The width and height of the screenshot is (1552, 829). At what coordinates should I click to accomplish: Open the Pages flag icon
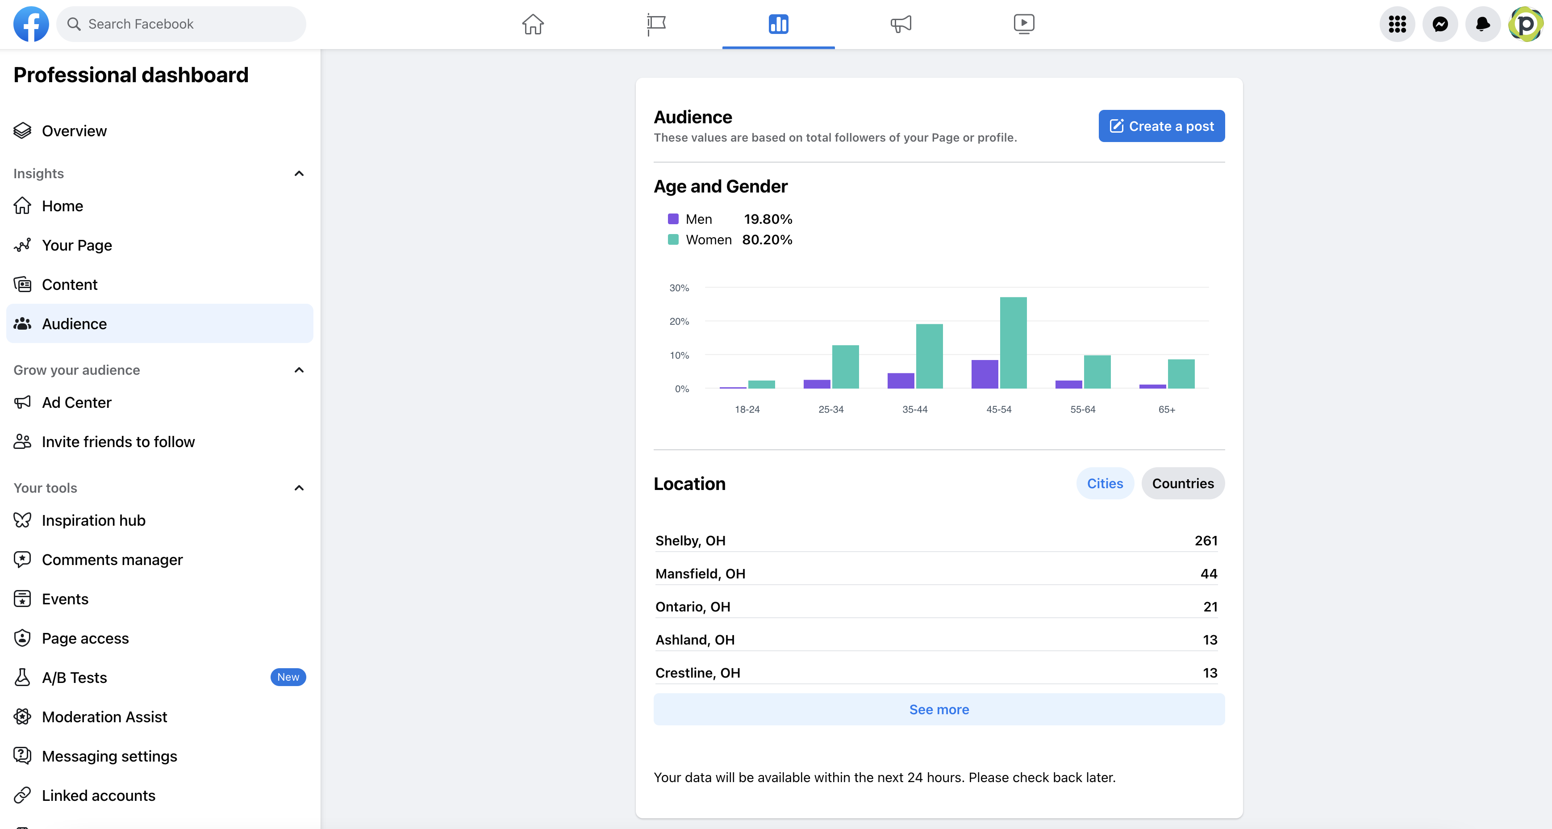click(x=655, y=24)
